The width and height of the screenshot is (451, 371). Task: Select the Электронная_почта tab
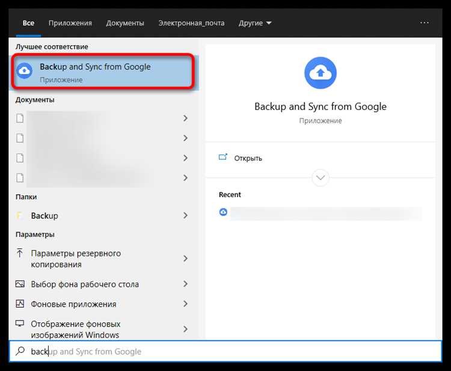tap(192, 23)
